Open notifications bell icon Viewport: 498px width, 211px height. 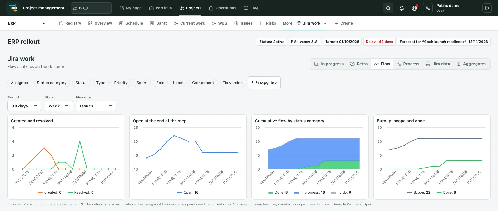[x=402, y=8]
